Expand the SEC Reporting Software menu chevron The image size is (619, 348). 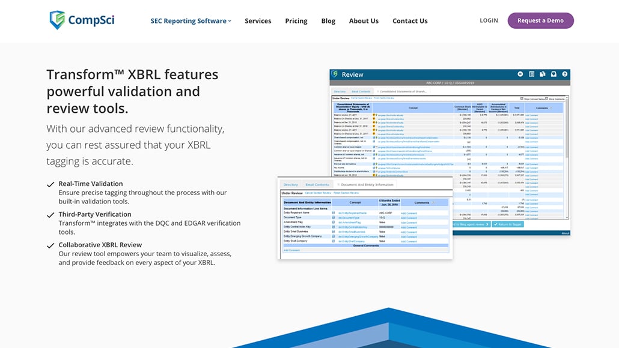(230, 20)
